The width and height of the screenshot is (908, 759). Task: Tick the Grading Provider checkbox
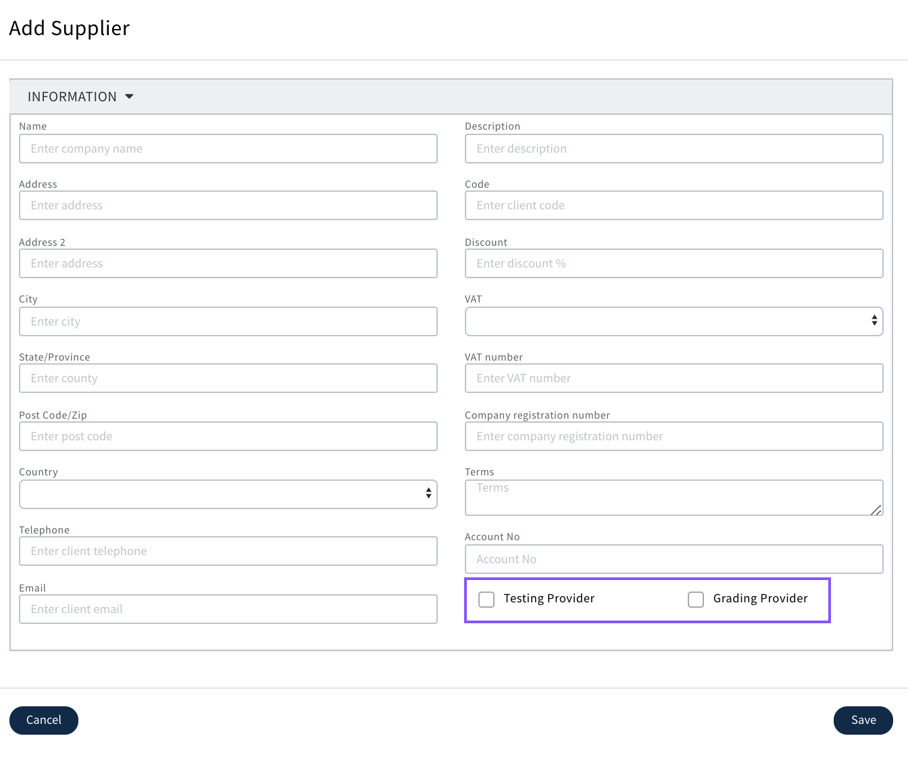click(696, 599)
